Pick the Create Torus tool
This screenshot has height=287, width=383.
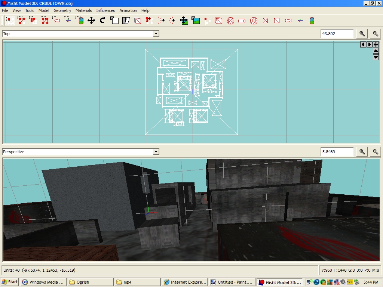[x=254, y=21]
